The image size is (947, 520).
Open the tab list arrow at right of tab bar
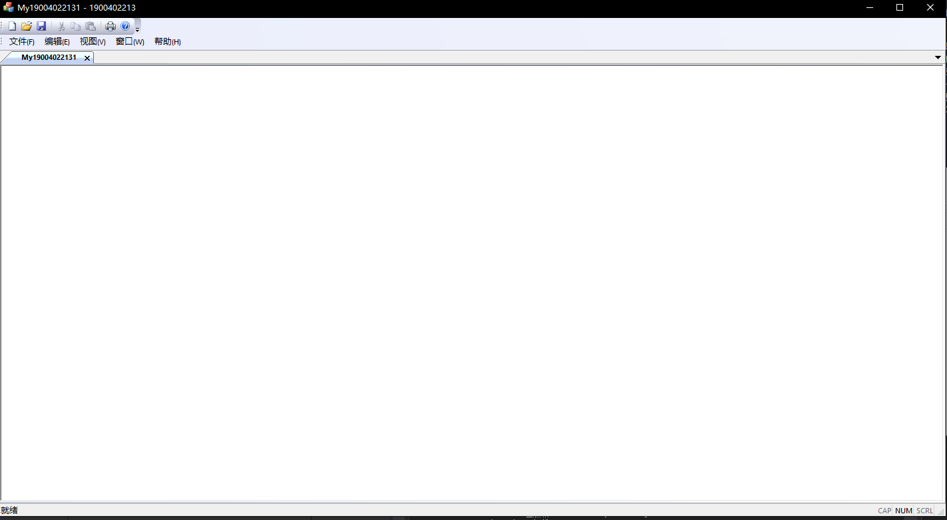click(938, 57)
